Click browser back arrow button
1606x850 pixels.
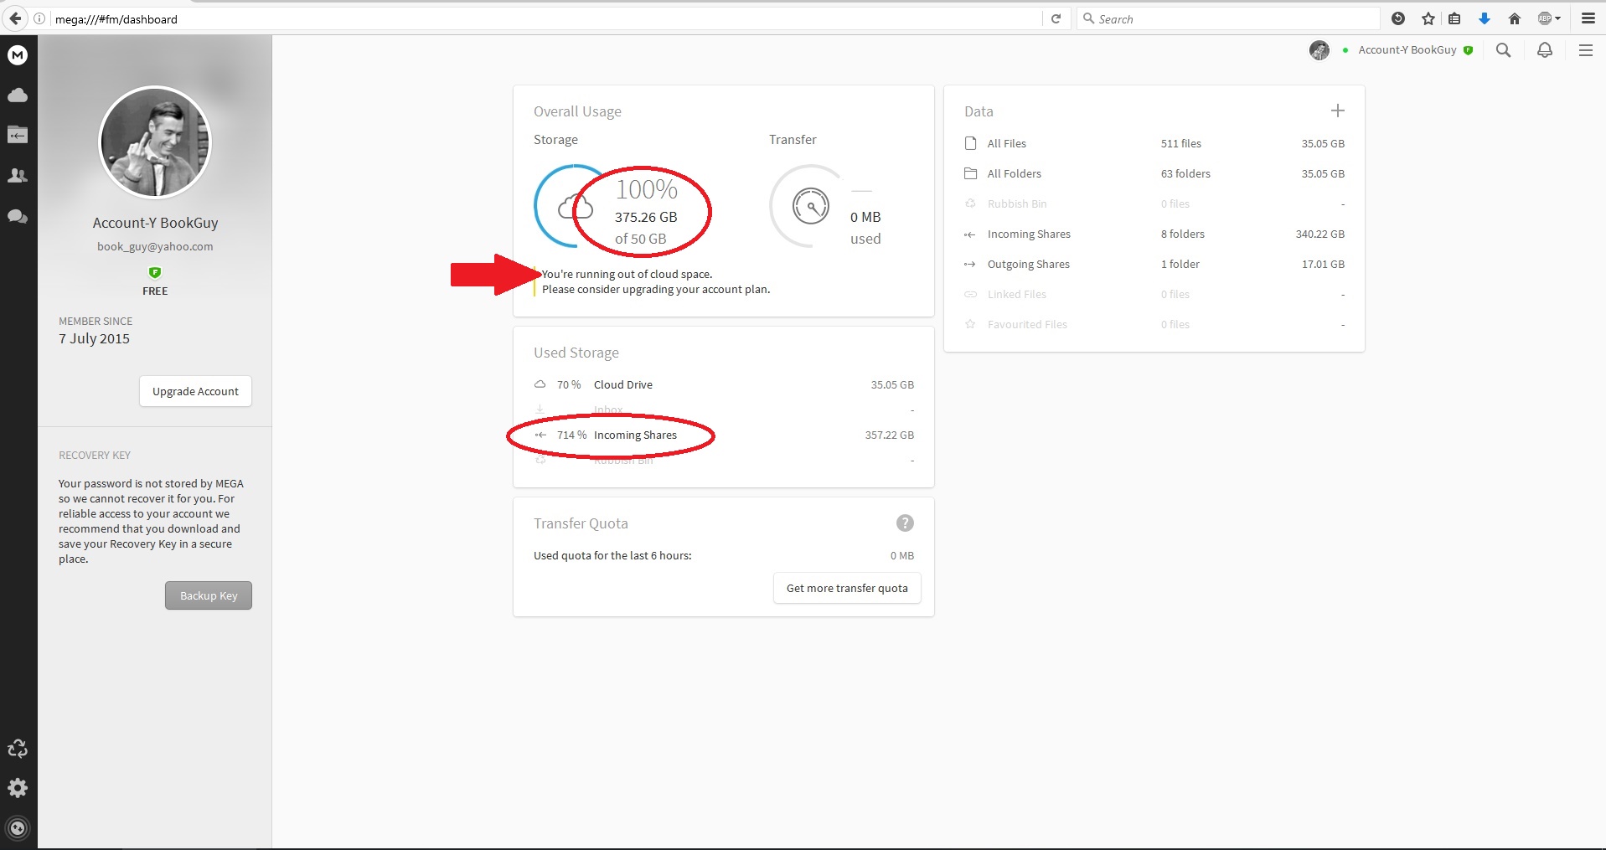15,18
